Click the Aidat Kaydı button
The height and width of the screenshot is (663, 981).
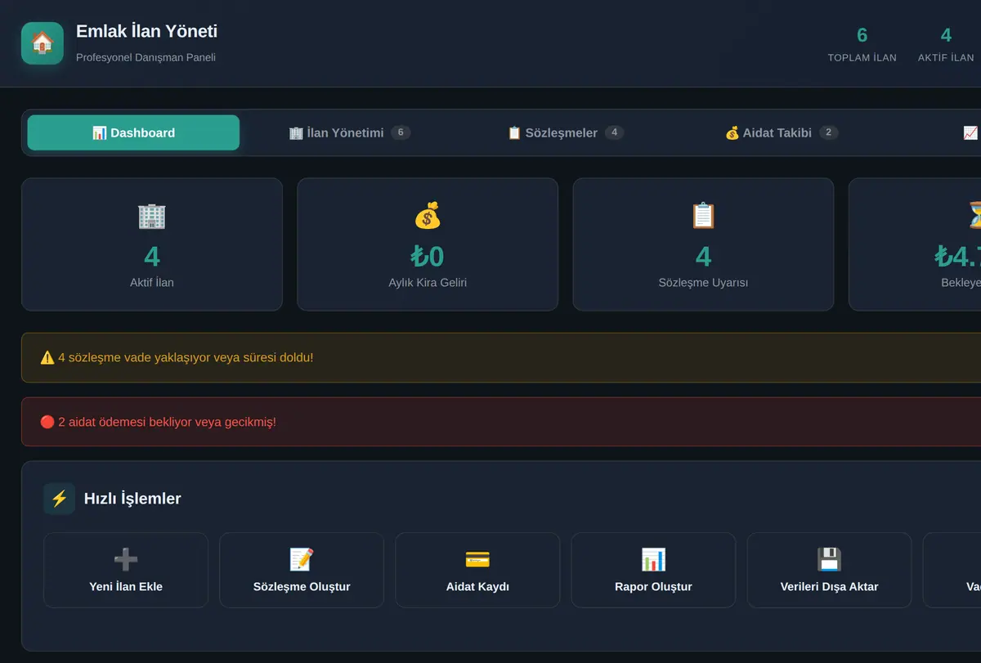click(477, 571)
